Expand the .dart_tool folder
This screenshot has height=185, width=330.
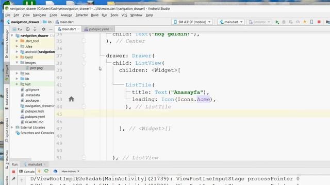(17, 41)
